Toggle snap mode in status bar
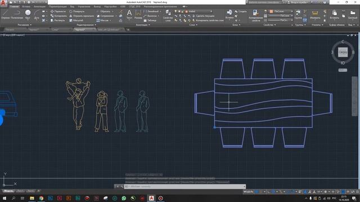The height and width of the screenshot is (202, 360). [x=261, y=192]
